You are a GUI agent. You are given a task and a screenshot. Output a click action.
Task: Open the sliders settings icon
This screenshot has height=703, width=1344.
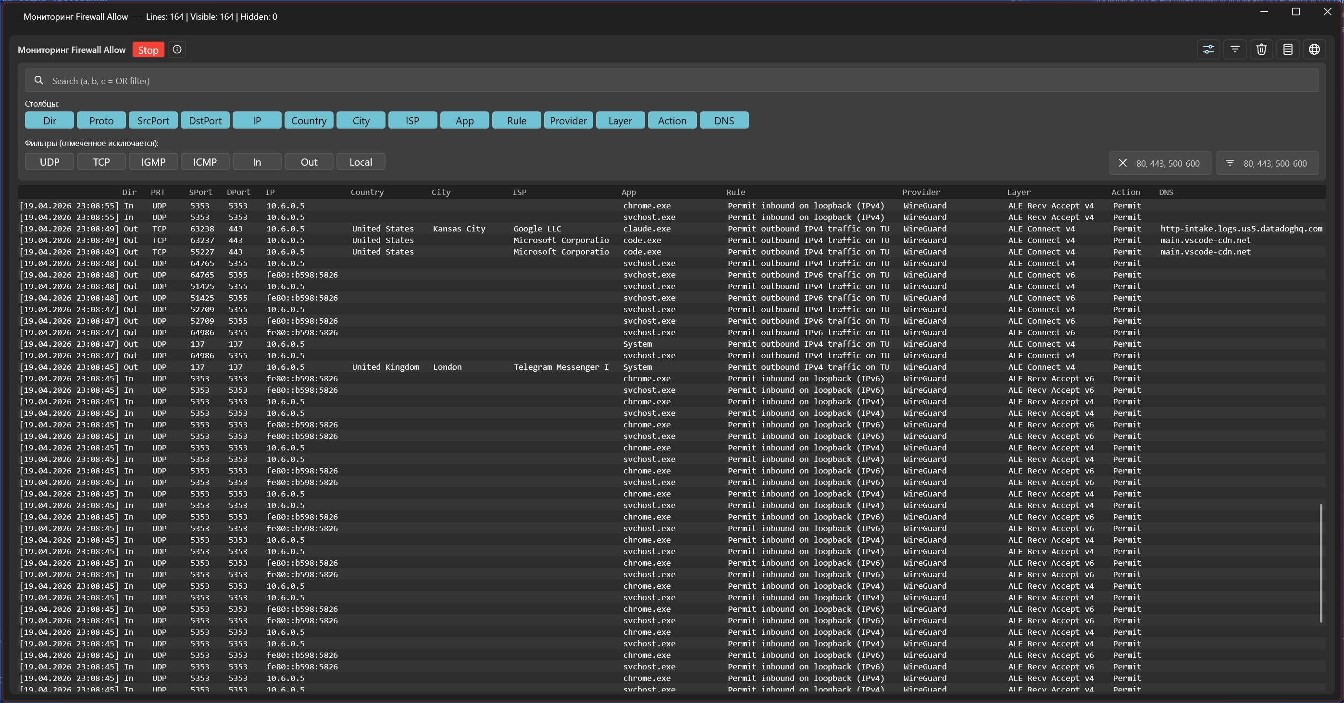coord(1208,49)
